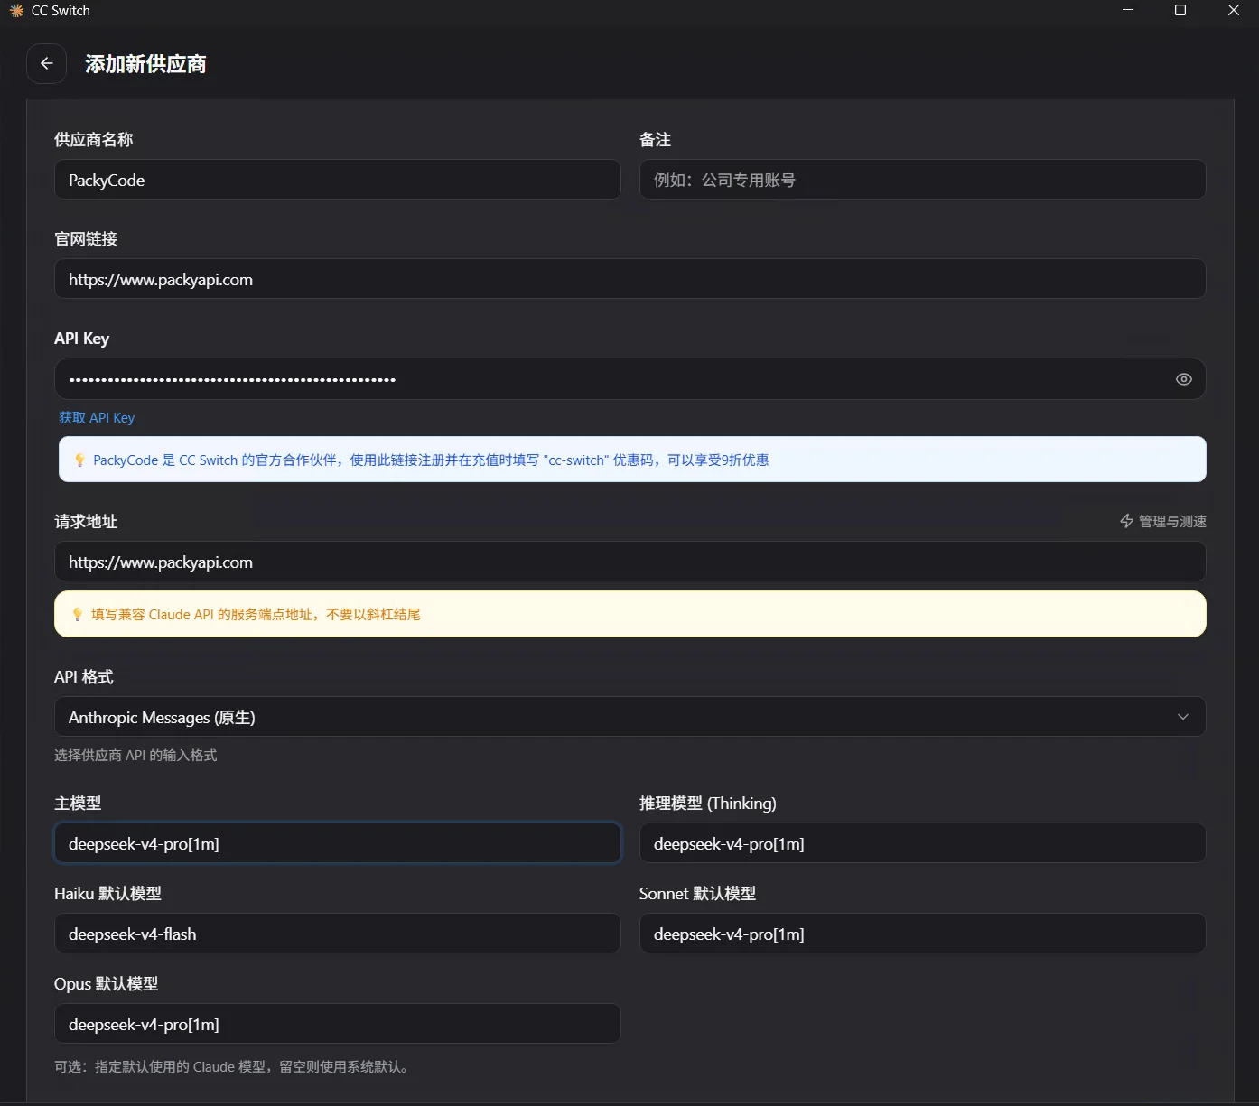Edit the Sonnet 默认模型 field

[x=922, y=934]
